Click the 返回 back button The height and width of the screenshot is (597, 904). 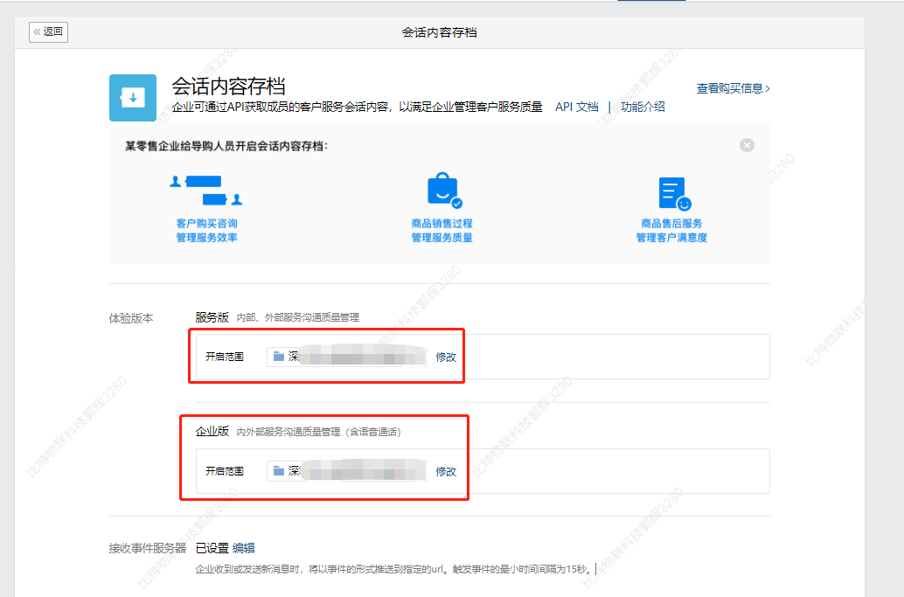48,32
